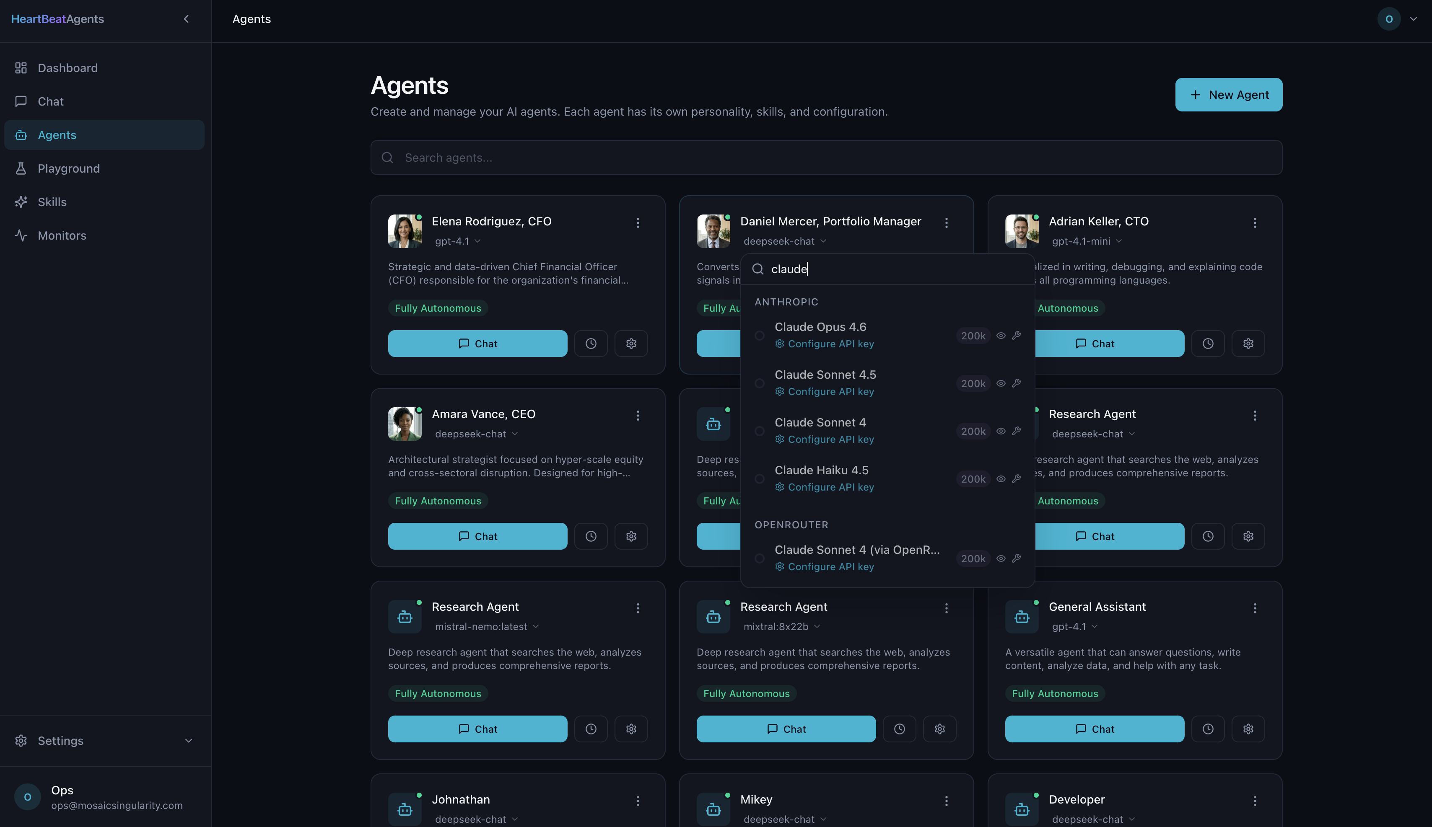Click the top-right user avatar
This screenshot has height=827, width=1432.
pyautogui.click(x=1389, y=19)
